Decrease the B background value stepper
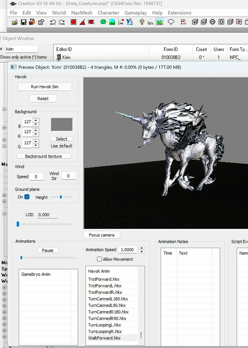 tap(36, 124)
